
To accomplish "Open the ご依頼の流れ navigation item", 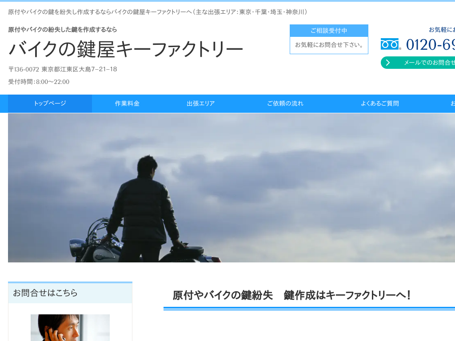I will tap(285, 103).
